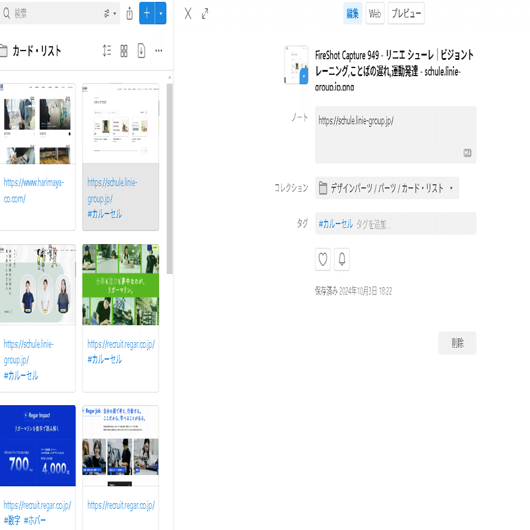
Task: Click the 削除 delete button
Action: (x=457, y=343)
